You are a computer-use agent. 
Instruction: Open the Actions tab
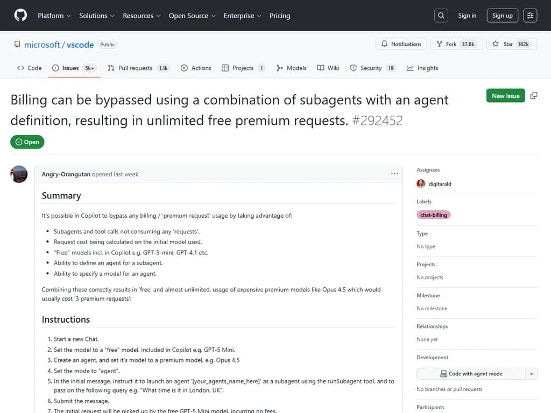pyautogui.click(x=196, y=68)
